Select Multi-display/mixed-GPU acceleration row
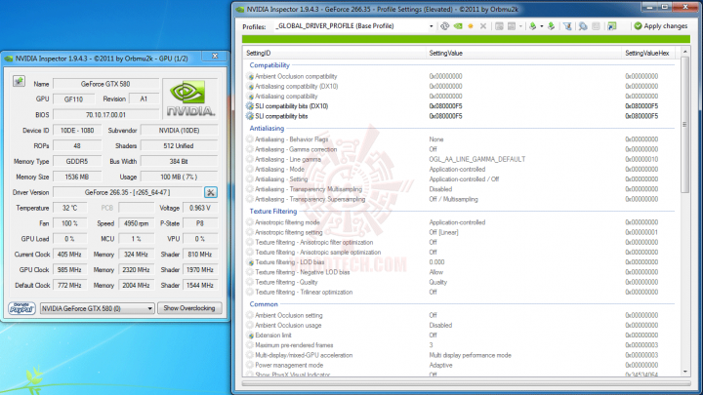Image resolution: width=703 pixels, height=395 pixels. point(459,355)
